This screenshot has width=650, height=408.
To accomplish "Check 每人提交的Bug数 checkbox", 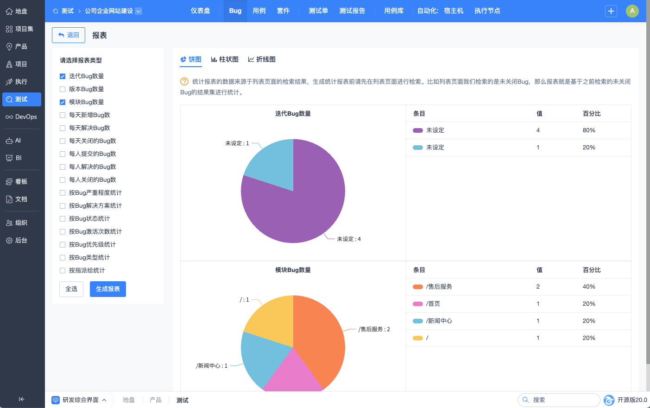I will [x=63, y=154].
